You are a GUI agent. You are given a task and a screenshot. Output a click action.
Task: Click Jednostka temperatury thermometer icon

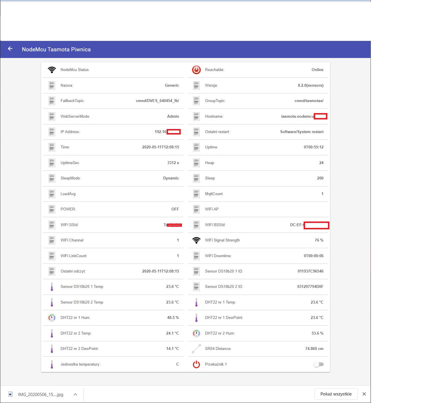point(52,364)
